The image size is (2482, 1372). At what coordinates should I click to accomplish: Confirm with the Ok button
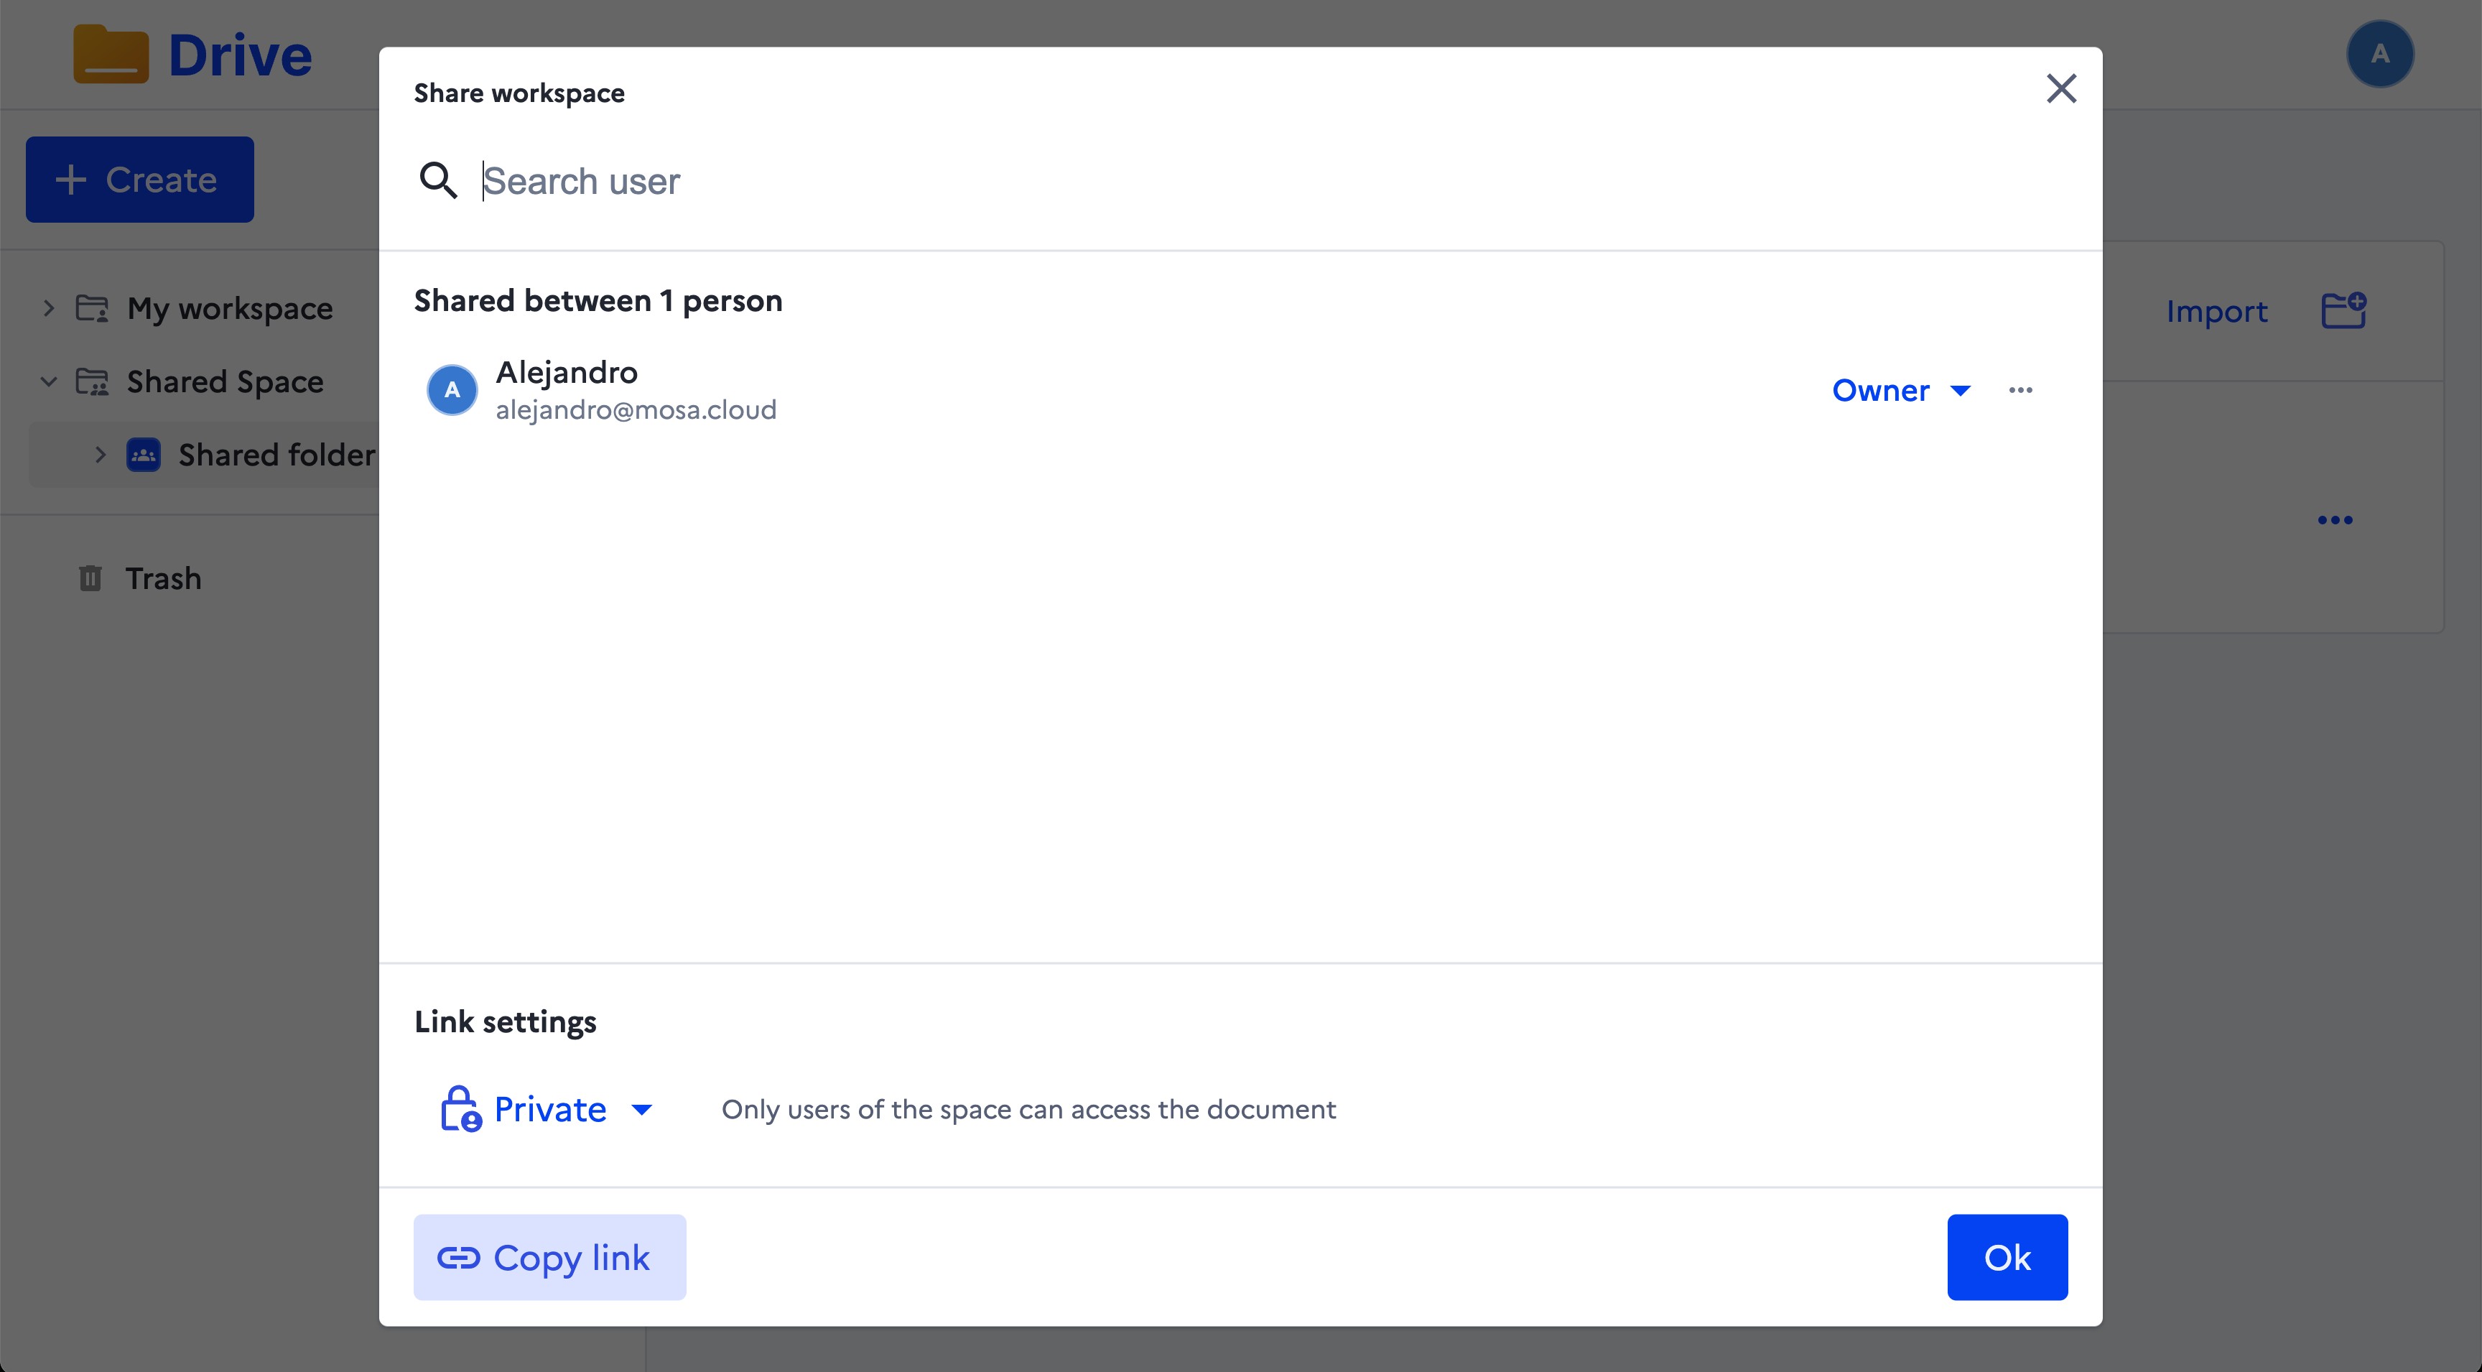[2007, 1257]
